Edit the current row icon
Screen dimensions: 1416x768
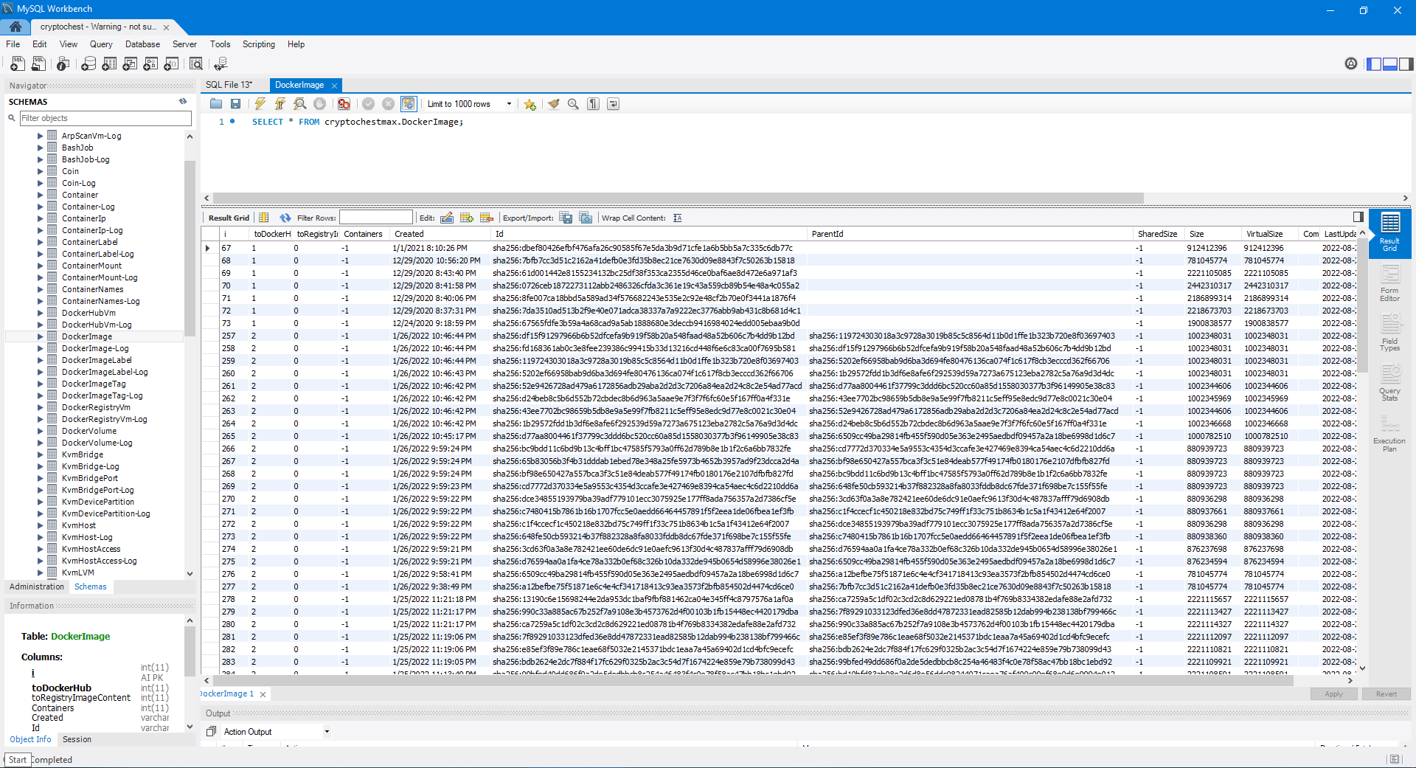click(x=447, y=218)
